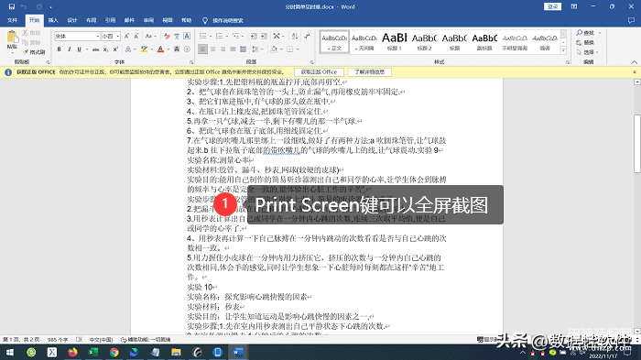Click the 登录 sign-in button
The width and height of the screenshot is (641, 360).
point(553,6)
